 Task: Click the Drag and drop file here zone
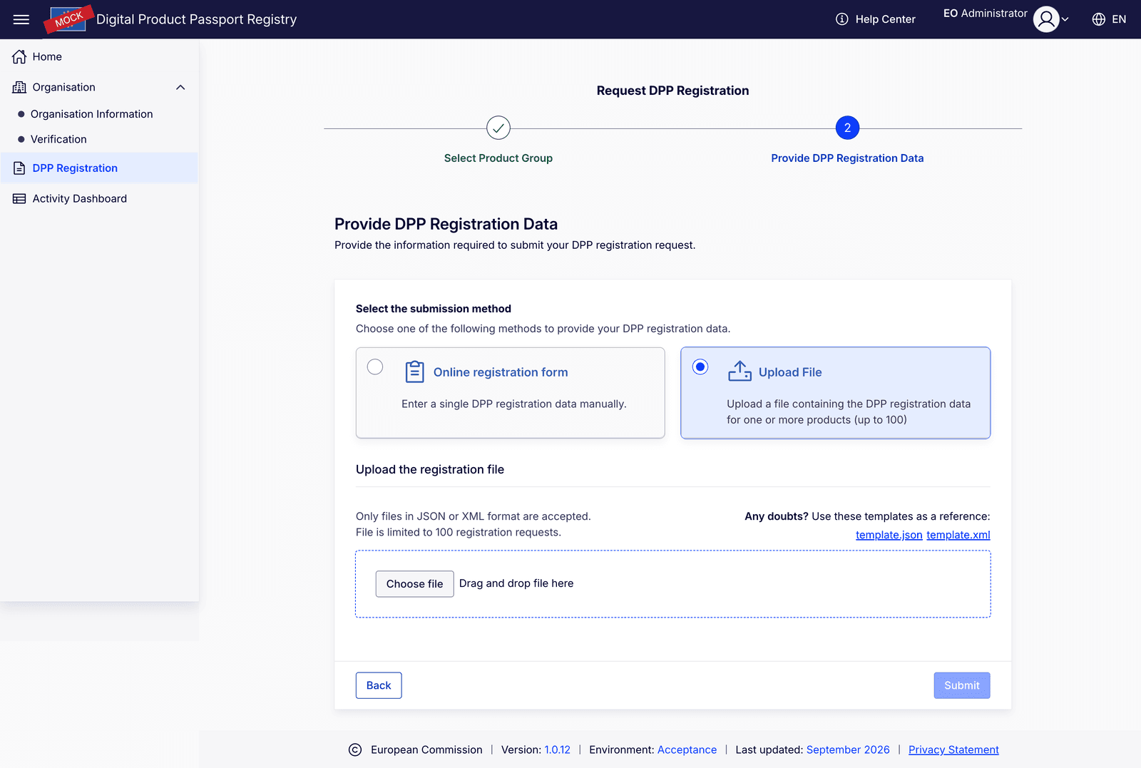[x=673, y=584]
